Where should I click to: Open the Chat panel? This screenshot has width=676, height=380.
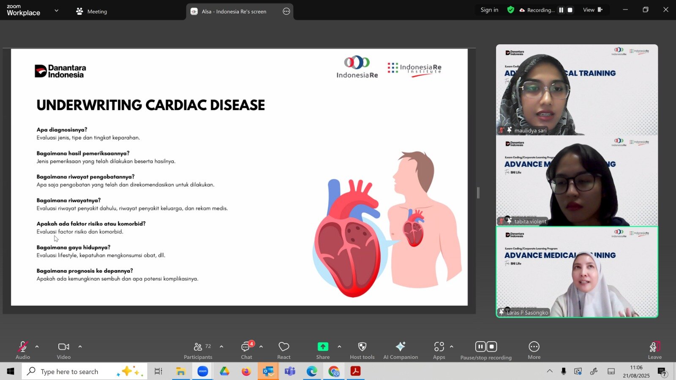click(x=246, y=347)
